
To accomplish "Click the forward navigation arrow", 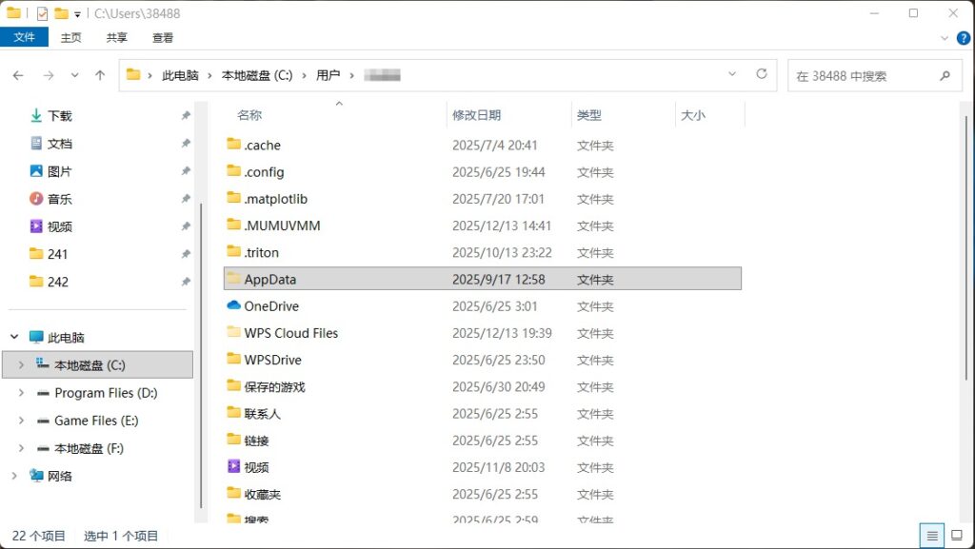I will click(x=49, y=76).
